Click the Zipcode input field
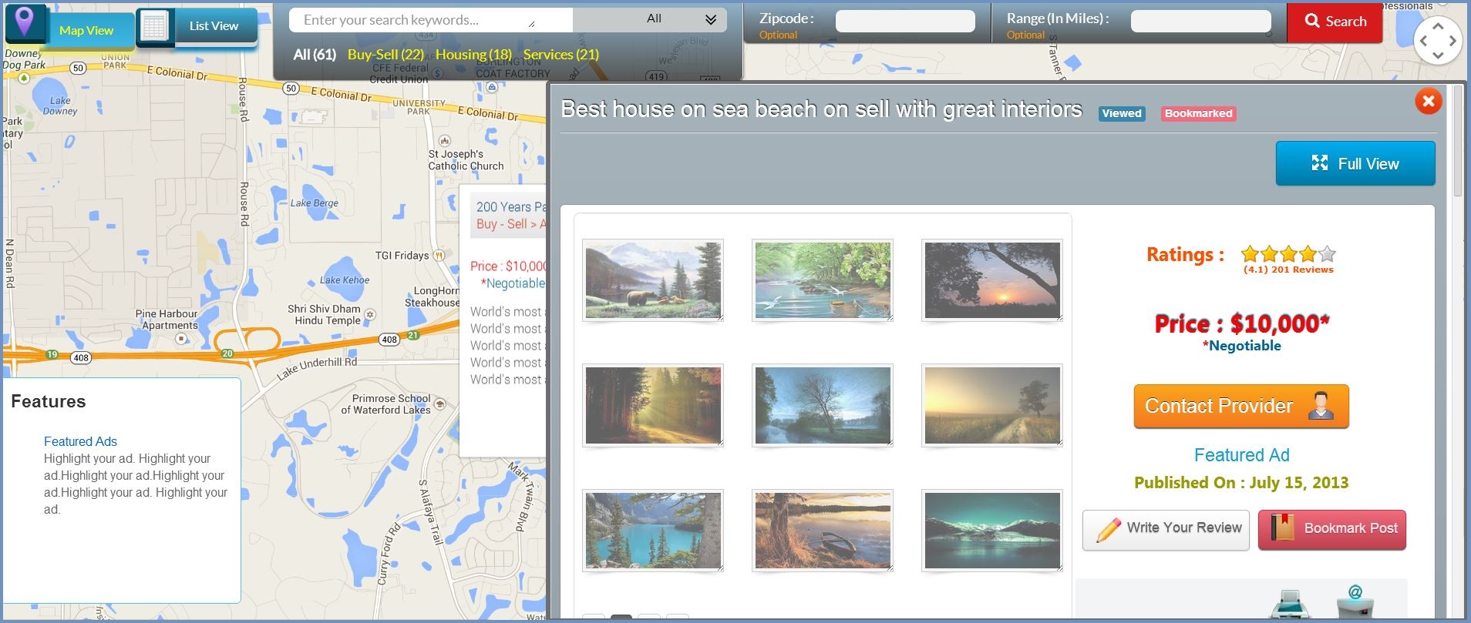 [x=905, y=22]
